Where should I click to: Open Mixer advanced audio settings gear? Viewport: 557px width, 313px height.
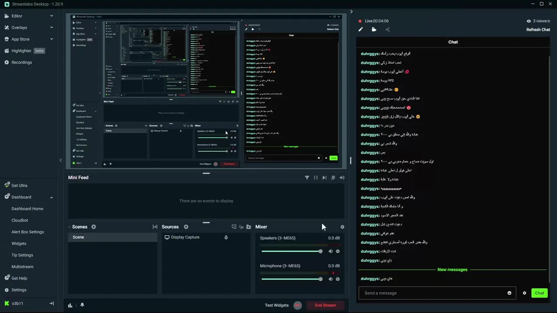click(342, 227)
